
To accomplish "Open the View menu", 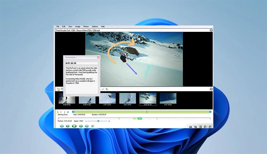I will [70, 27].
